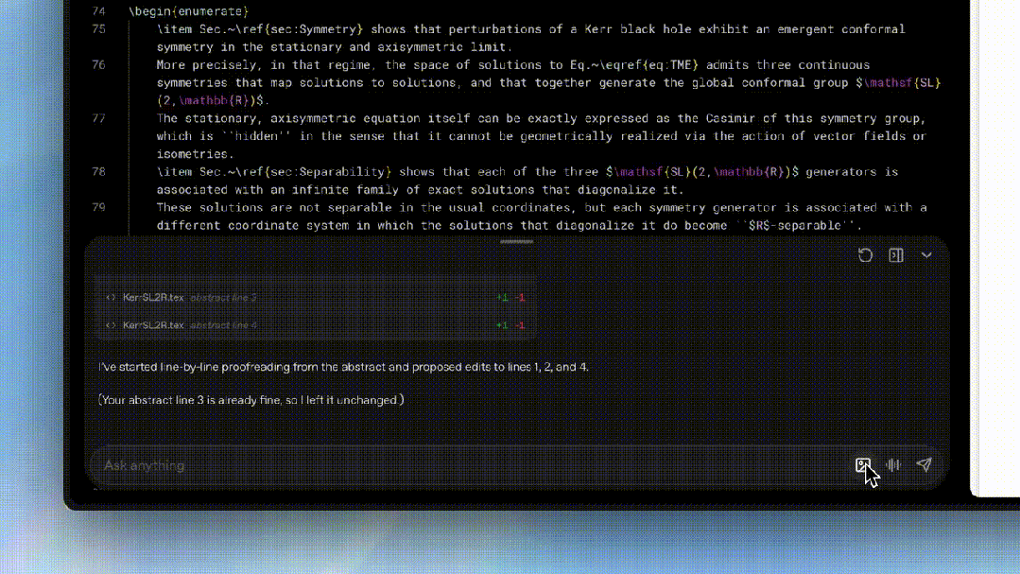Image resolution: width=1020 pixels, height=574 pixels.
Task: Click the +1 -1 diff count for line 3
Action: click(511, 298)
